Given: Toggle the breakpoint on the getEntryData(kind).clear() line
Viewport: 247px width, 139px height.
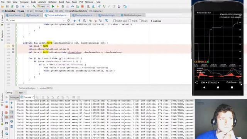Looking at the screenshot, I should point(13,49).
